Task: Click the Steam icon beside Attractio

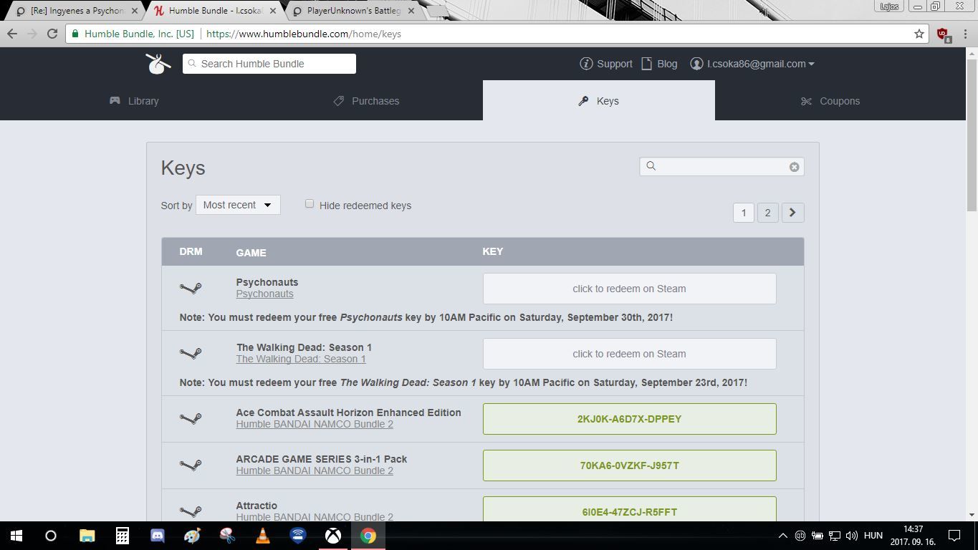Action: point(191,511)
